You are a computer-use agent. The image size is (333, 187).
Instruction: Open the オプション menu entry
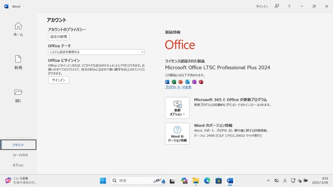click(18, 165)
